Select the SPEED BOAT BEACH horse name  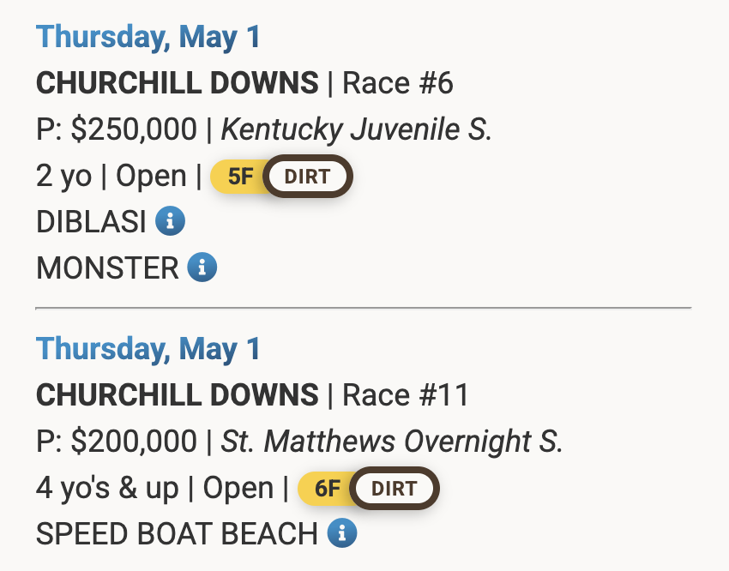pos(178,534)
